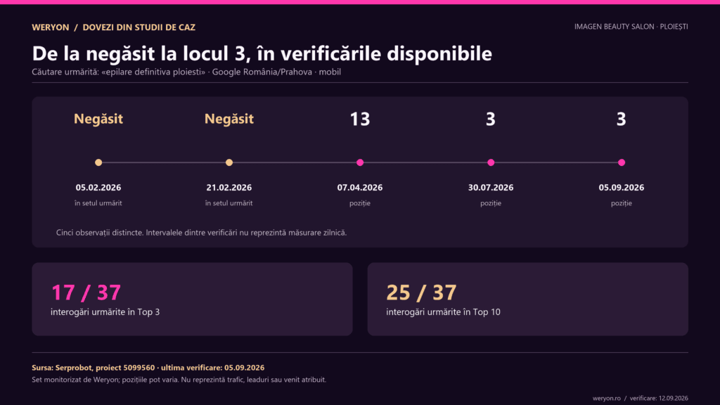Click the date label 21.02.2026
Screen dimensions: 720x405
[x=229, y=187]
